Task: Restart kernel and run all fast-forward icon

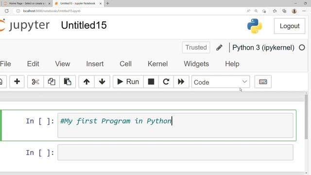Action: click(x=181, y=82)
